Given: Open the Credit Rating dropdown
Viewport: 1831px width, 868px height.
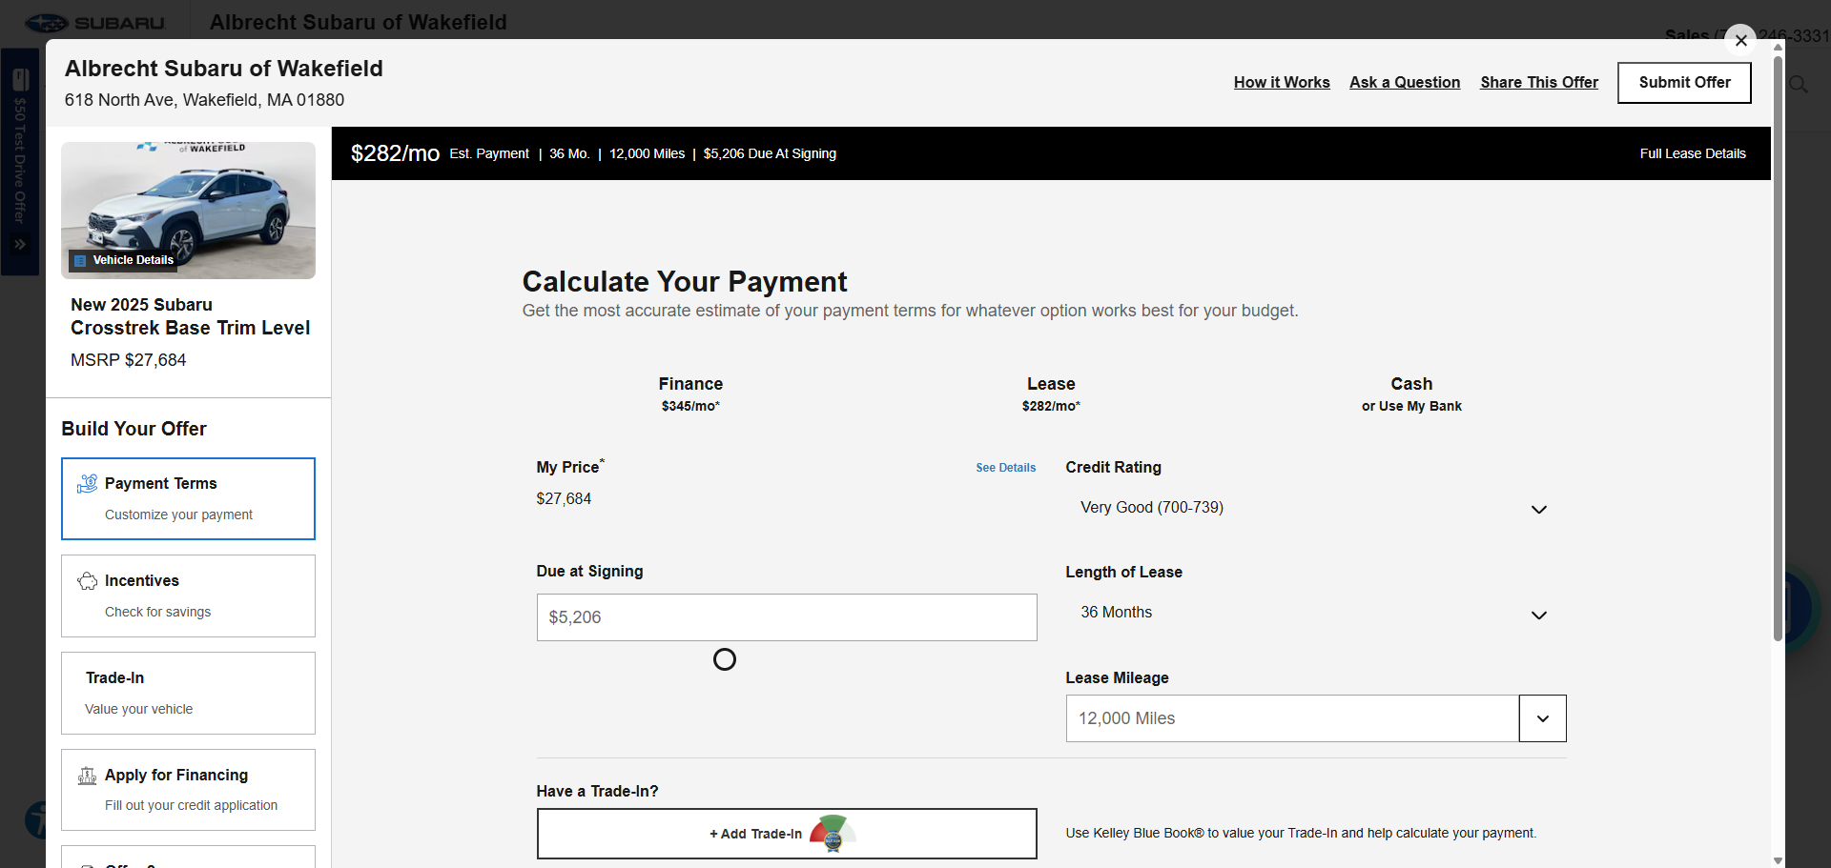Looking at the screenshot, I should [x=1315, y=508].
